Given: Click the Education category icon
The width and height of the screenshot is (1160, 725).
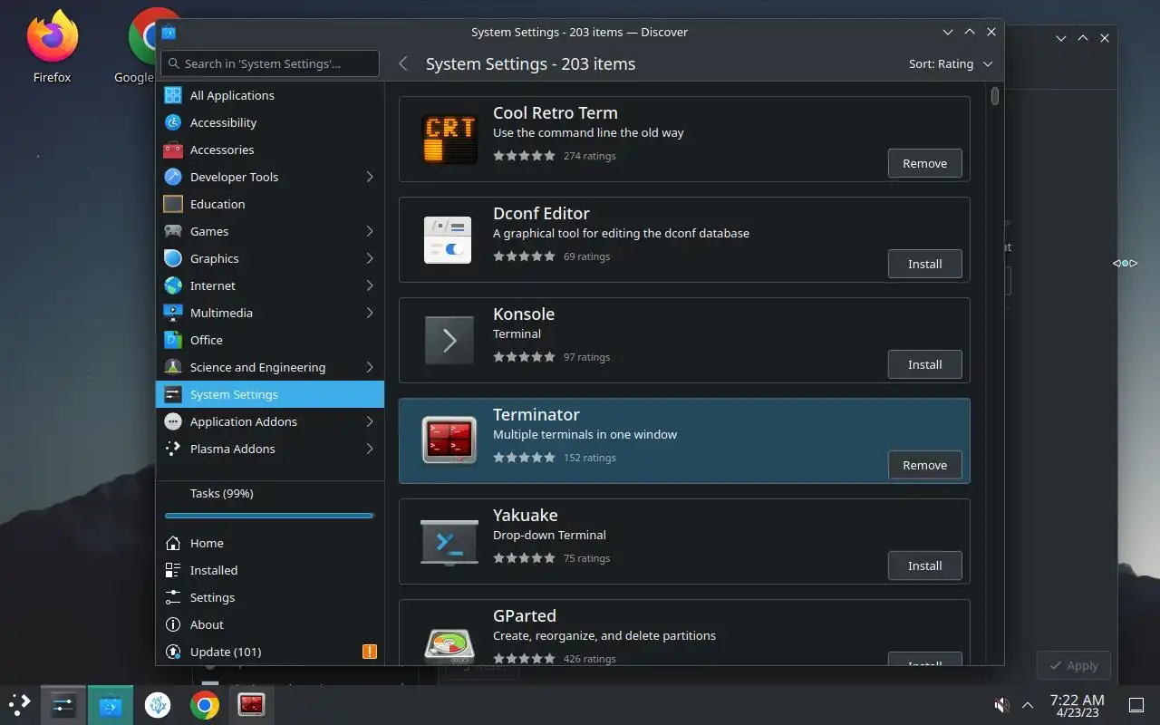Looking at the screenshot, I should coord(173,204).
